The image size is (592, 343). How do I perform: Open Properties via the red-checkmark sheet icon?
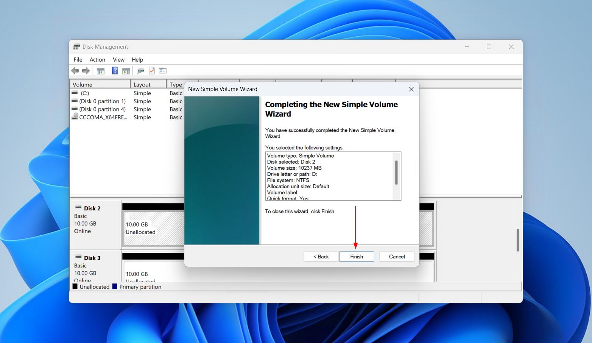(151, 71)
